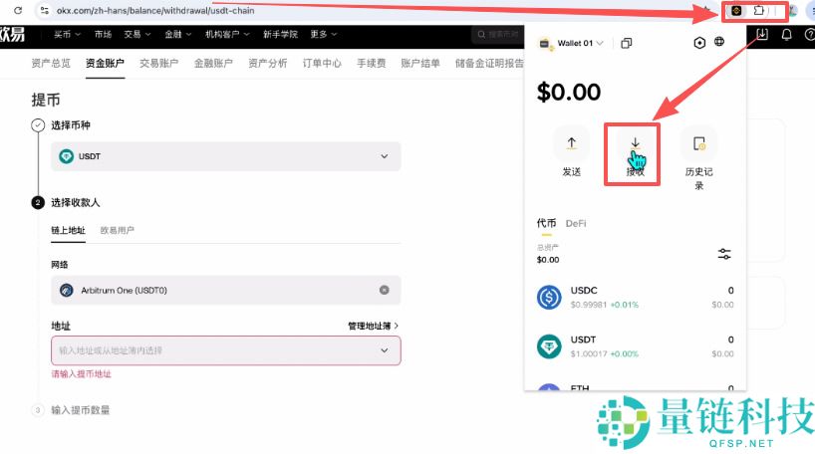
Task: Open the 金融账户 tab
Action: [213, 64]
